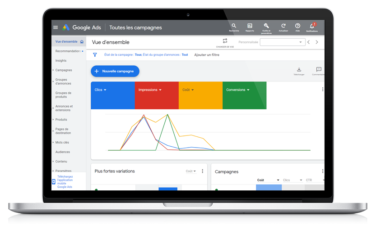The height and width of the screenshot is (225, 376).
Task: Open the Conversions metric dropdown
Action: pyautogui.click(x=238, y=90)
